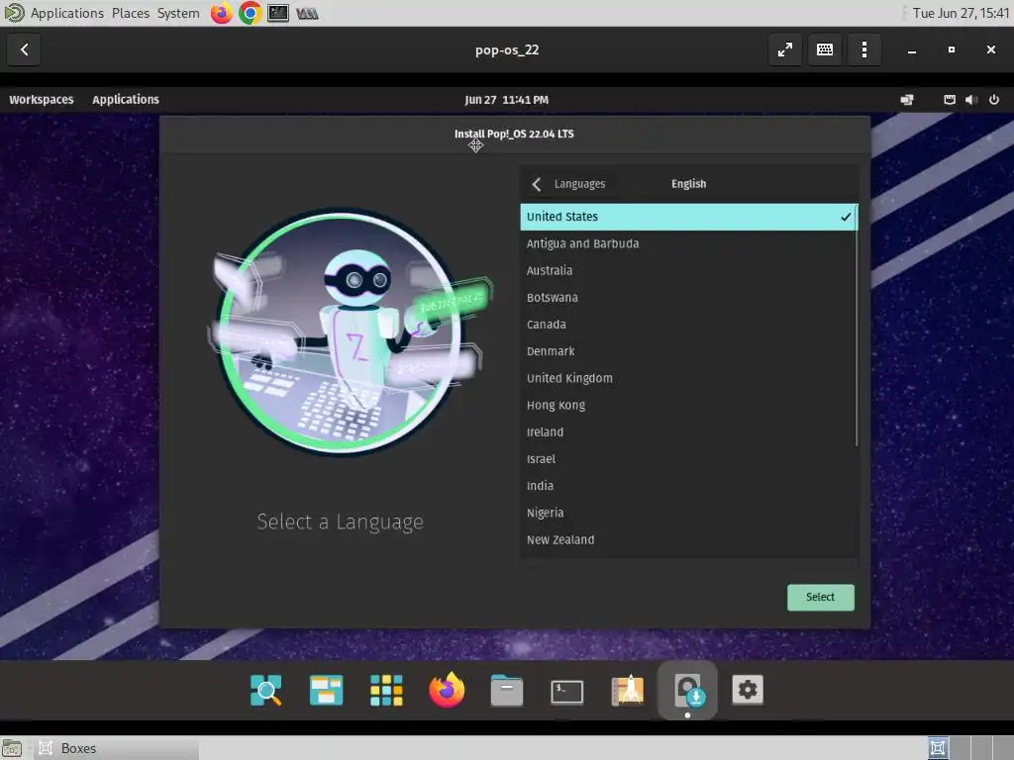The image size is (1014, 760).
Task: Open the Pop!_OS dock workspaces icon
Action: point(326,690)
